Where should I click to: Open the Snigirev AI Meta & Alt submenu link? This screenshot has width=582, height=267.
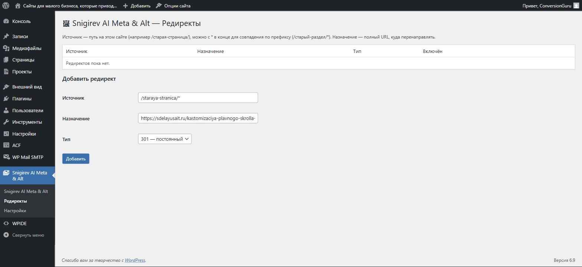click(x=26, y=191)
